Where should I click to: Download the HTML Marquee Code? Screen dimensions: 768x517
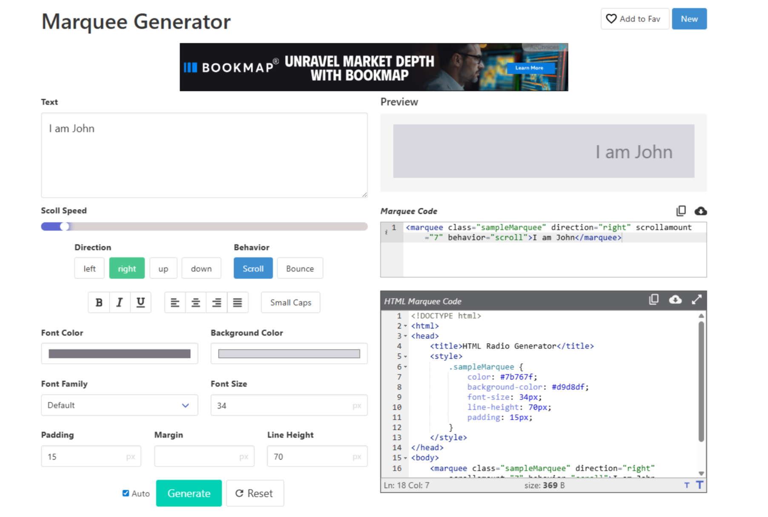click(676, 300)
